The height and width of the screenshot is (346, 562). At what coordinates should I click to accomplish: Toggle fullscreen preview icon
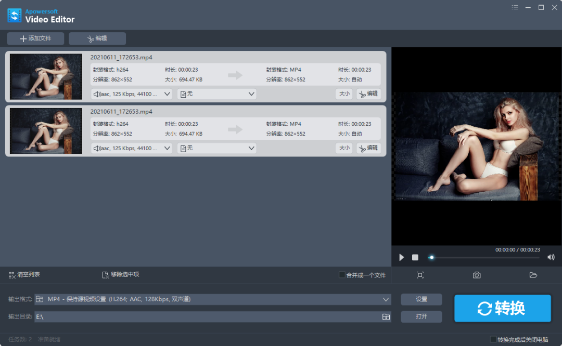tap(420, 275)
